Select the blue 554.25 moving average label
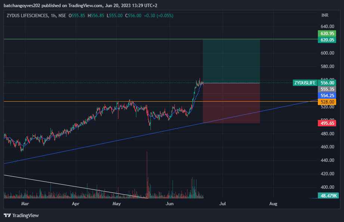The height and width of the screenshot is (222, 344). tap(327, 96)
